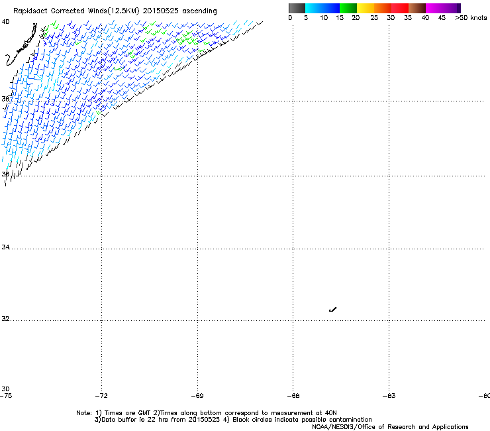Click the Rapidscat Corrected Winds title text

pos(115,11)
